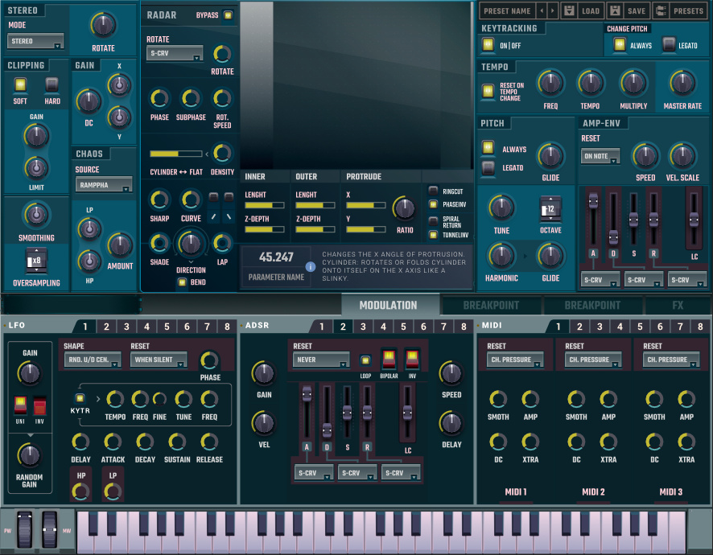Click the Oversampling x8 stepper
713x555 pixels.
coord(36,261)
